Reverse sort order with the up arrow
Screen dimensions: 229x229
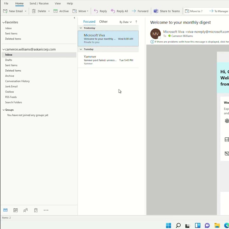click(136, 22)
